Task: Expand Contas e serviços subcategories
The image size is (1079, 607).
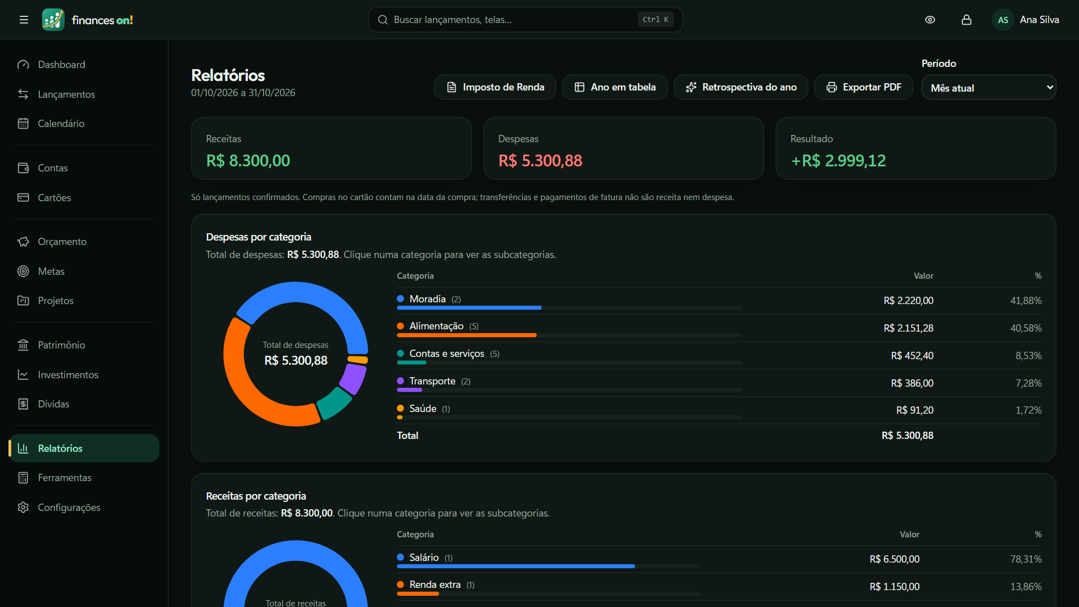Action: click(x=719, y=356)
